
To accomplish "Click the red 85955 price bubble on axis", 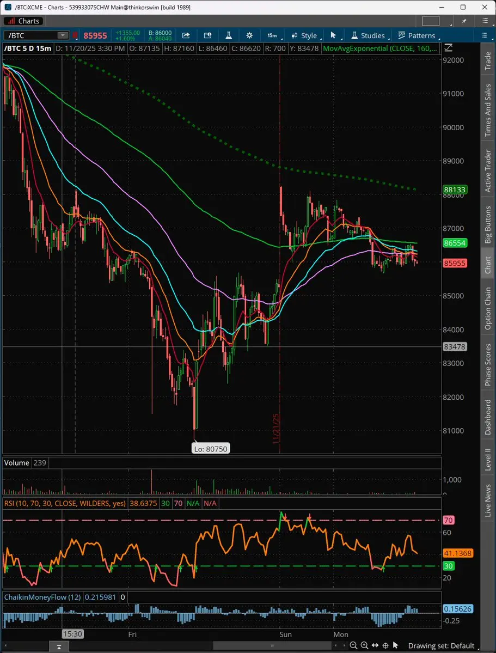I will (455, 263).
